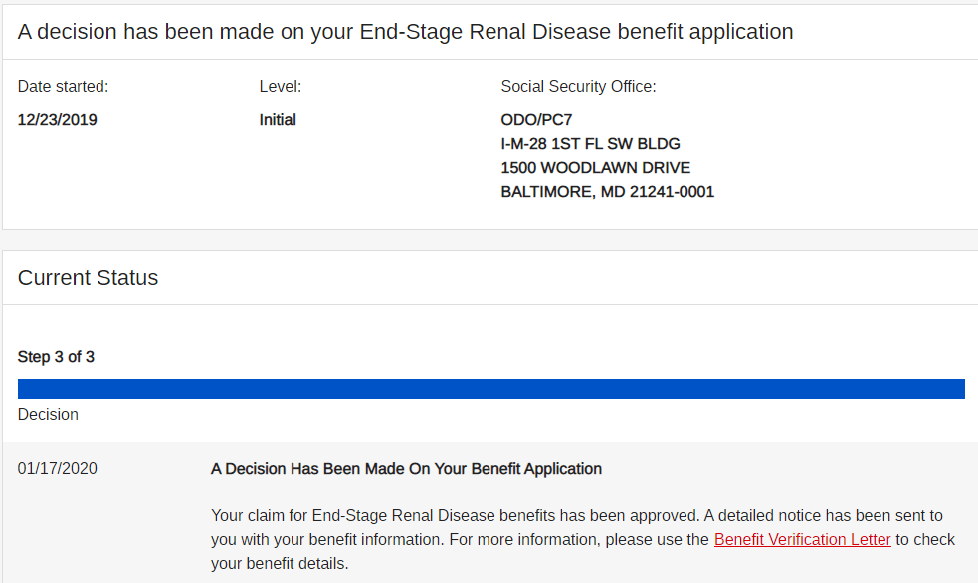Image resolution: width=978 pixels, height=583 pixels.
Task: Click the End-Stage Renal Disease decision heading
Action: click(x=405, y=32)
